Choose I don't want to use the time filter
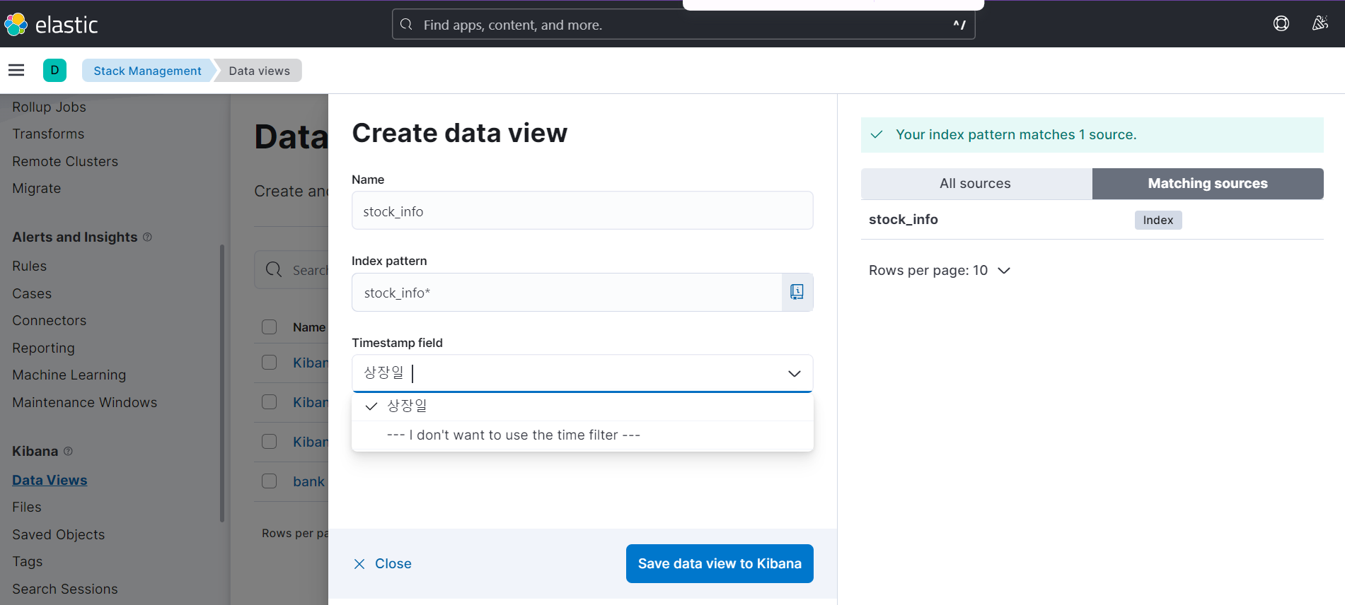Viewport: 1345px width, 605px height. [x=582, y=435]
